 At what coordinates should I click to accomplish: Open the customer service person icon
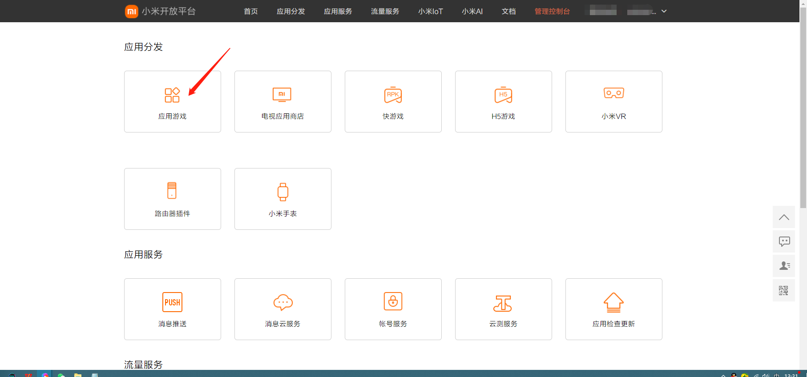pos(784,266)
